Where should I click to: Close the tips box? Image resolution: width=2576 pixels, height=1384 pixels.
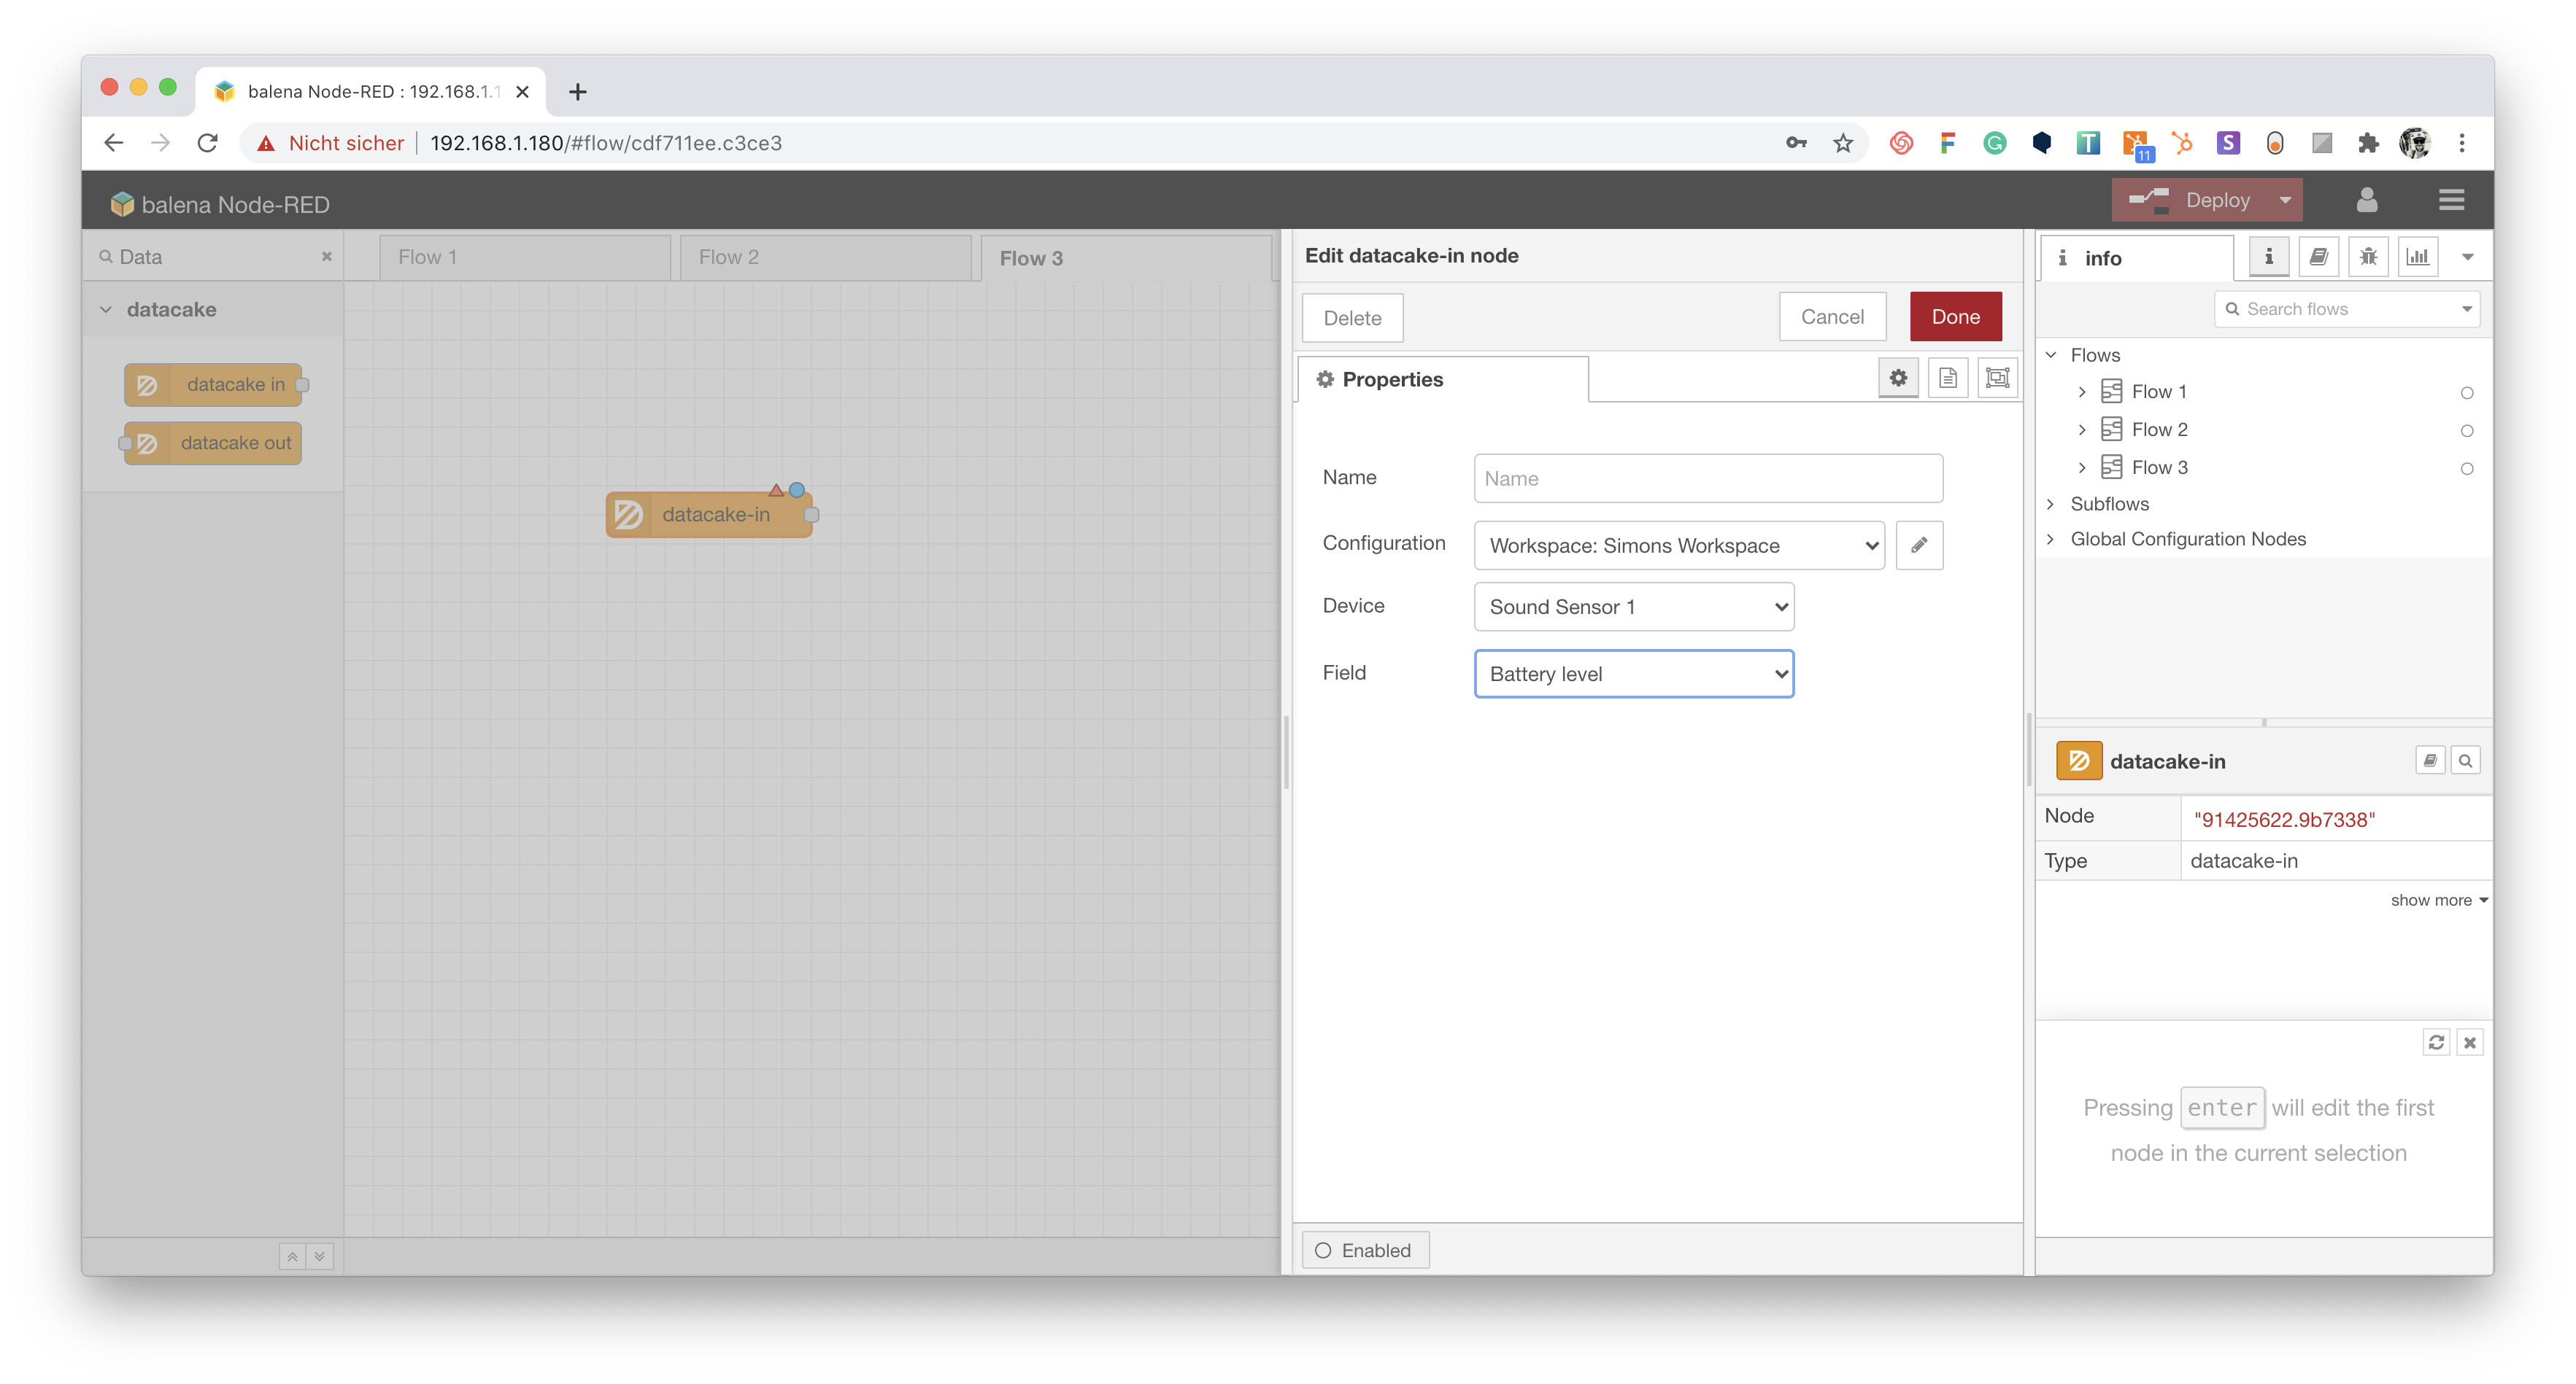2470,1042
